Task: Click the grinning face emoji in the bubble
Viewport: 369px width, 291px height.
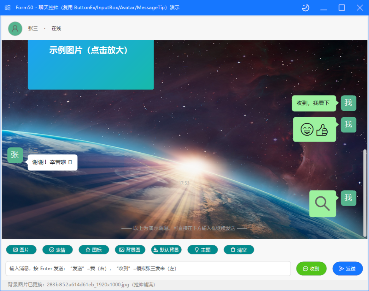Action: click(307, 129)
